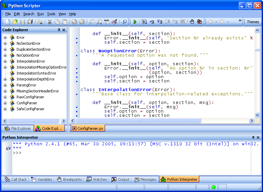263x192 pixels.
Task: Open the Tools menu
Action: [51, 14]
